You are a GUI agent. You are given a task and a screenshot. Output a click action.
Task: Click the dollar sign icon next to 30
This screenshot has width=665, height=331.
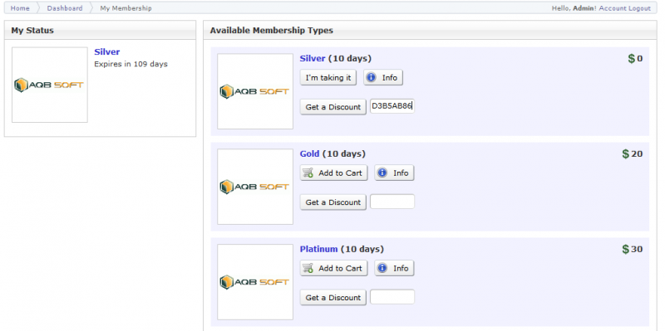coord(625,249)
